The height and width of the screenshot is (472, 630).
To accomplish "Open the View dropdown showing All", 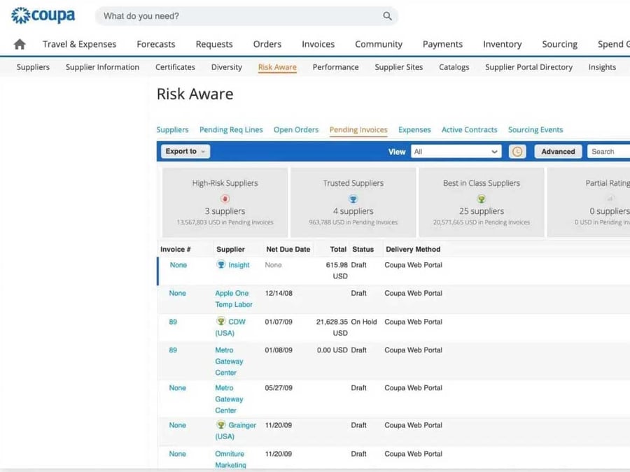I will click(x=456, y=151).
